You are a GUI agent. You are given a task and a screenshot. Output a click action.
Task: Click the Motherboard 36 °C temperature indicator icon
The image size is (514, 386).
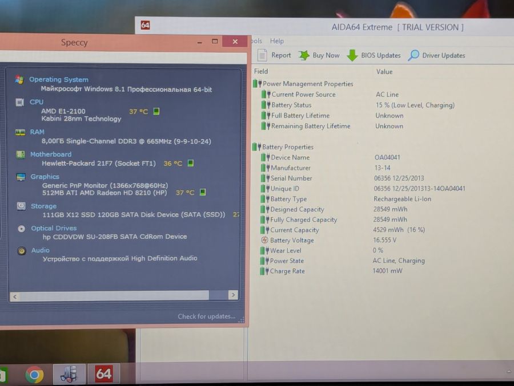pos(190,163)
